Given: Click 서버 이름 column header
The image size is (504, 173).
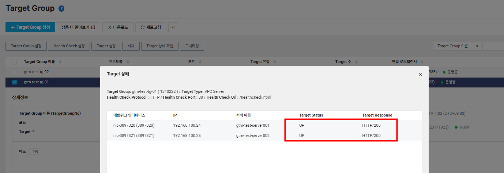Looking at the screenshot, I should coord(244,115).
